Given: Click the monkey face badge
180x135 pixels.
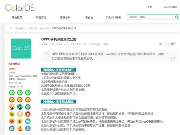Looking at the screenshot, I should pos(28,114).
